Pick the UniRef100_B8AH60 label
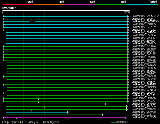160x124 pixels. 143,49
